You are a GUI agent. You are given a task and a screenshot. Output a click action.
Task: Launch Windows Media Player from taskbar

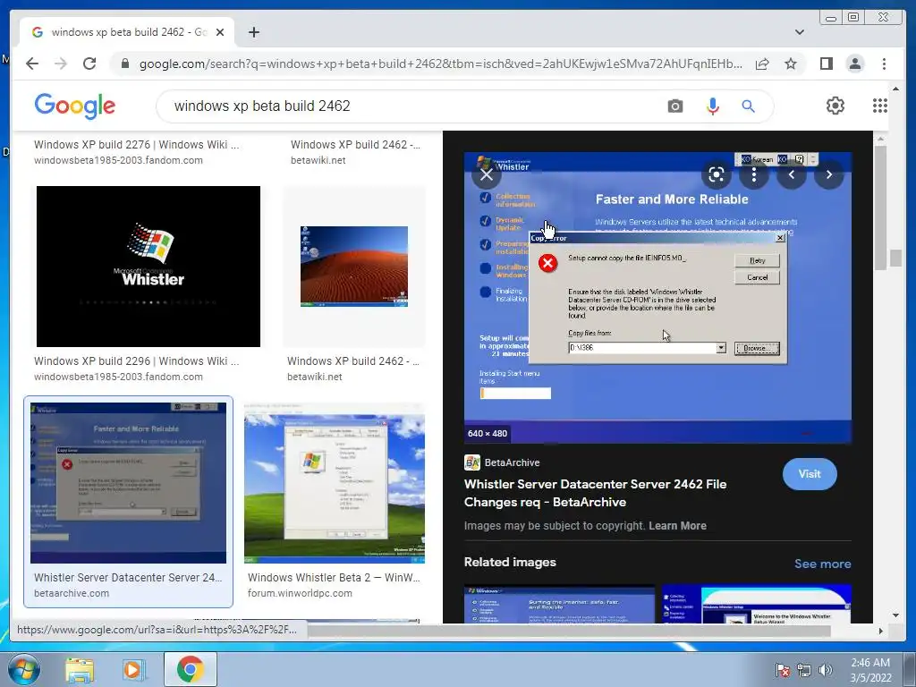tap(133, 669)
